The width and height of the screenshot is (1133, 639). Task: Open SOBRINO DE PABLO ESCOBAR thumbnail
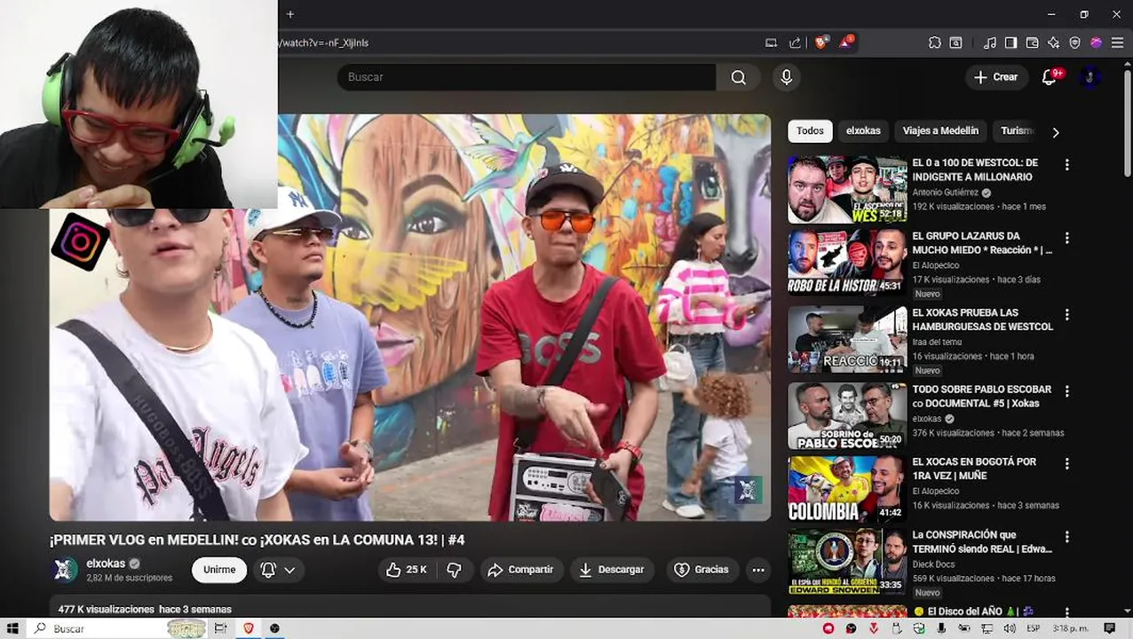(847, 416)
